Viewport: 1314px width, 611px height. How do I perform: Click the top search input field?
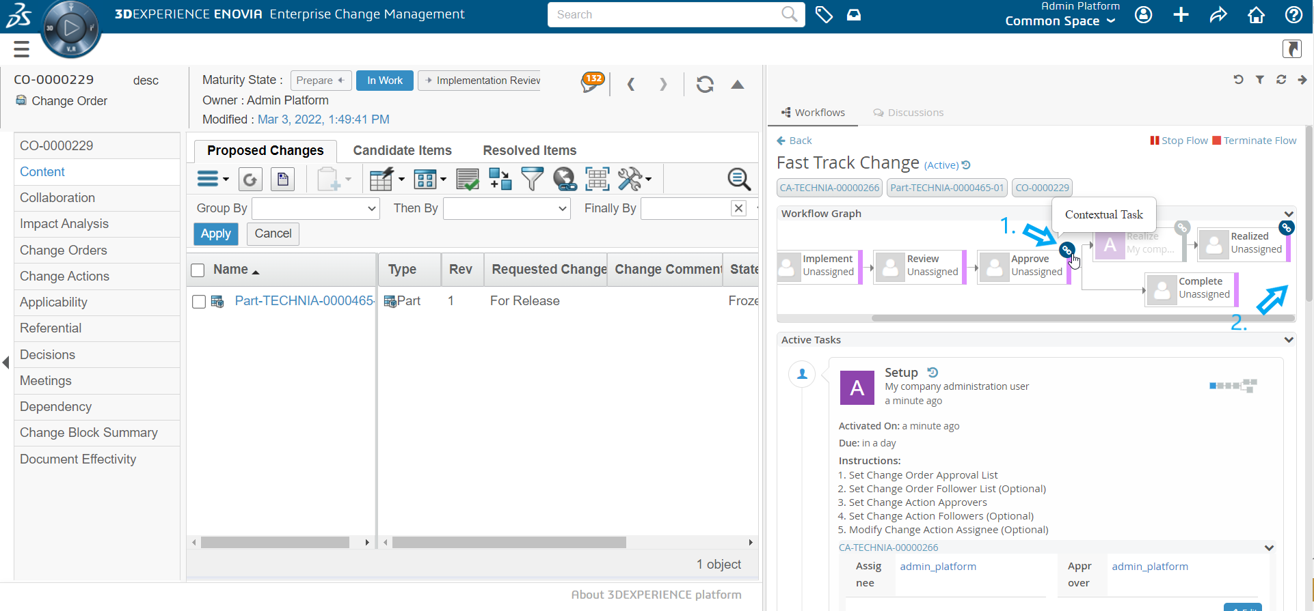[x=667, y=14]
